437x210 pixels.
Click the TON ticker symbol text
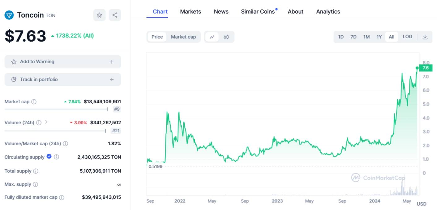(x=51, y=15)
